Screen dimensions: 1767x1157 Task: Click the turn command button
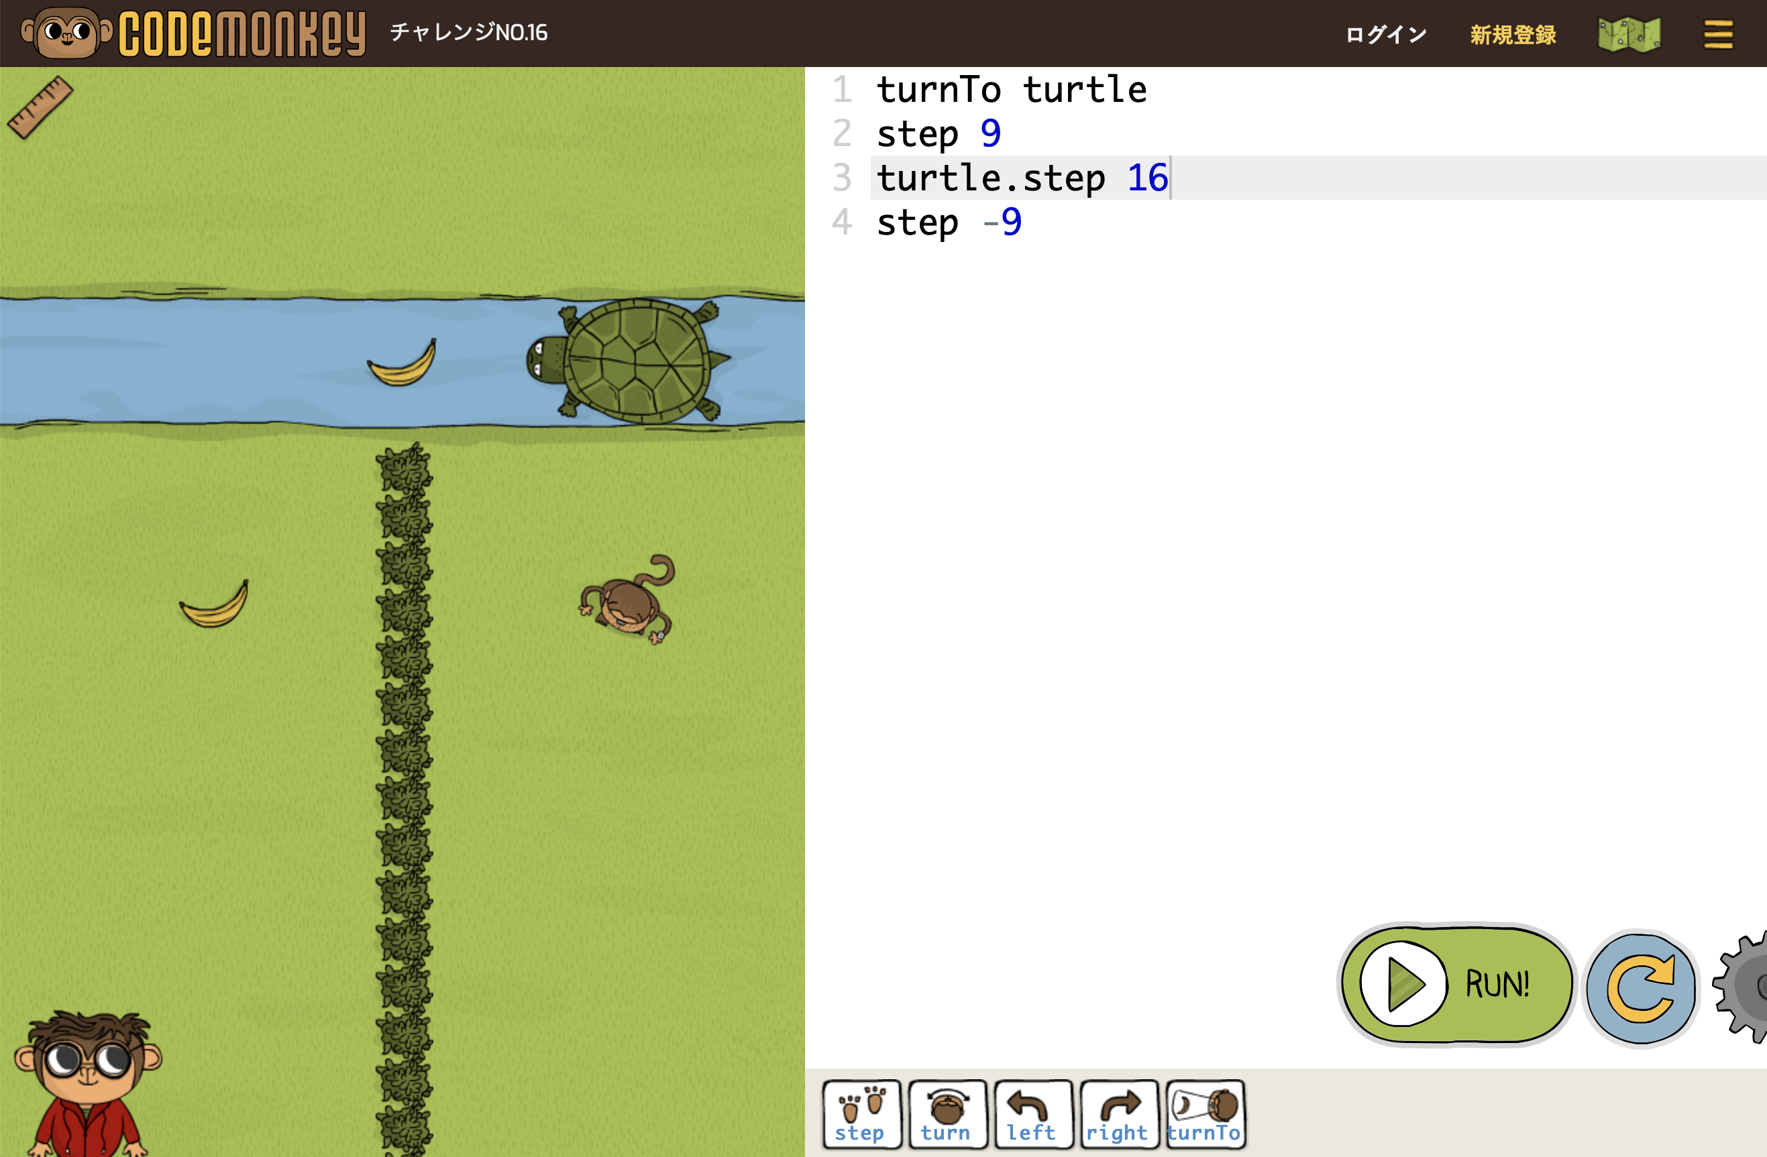[x=947, y=1114]
